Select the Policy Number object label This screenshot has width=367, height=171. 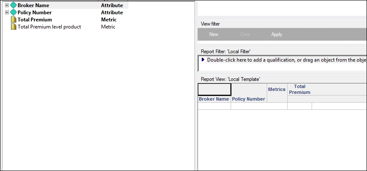(34, 13)
